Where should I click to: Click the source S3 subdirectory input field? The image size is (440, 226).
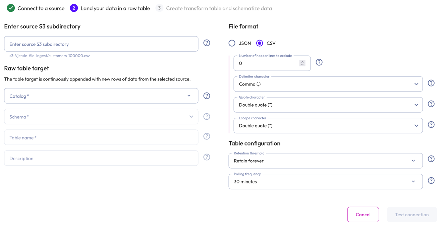click(x=101, y=44)
